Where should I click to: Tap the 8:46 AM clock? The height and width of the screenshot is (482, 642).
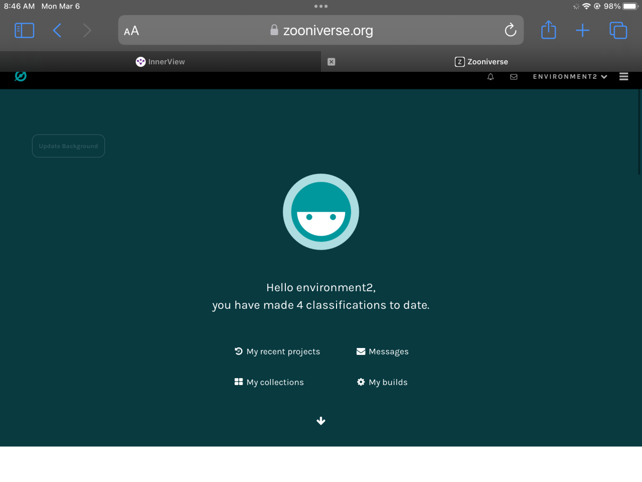(x=20, y=6)
